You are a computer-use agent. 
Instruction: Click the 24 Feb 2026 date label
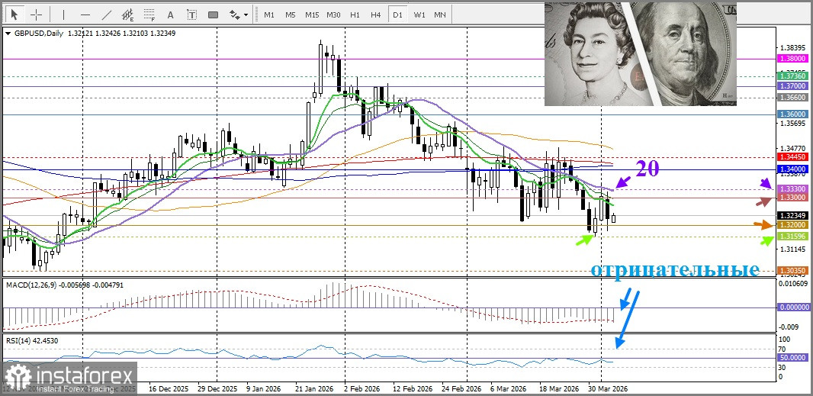pos(462,388)
